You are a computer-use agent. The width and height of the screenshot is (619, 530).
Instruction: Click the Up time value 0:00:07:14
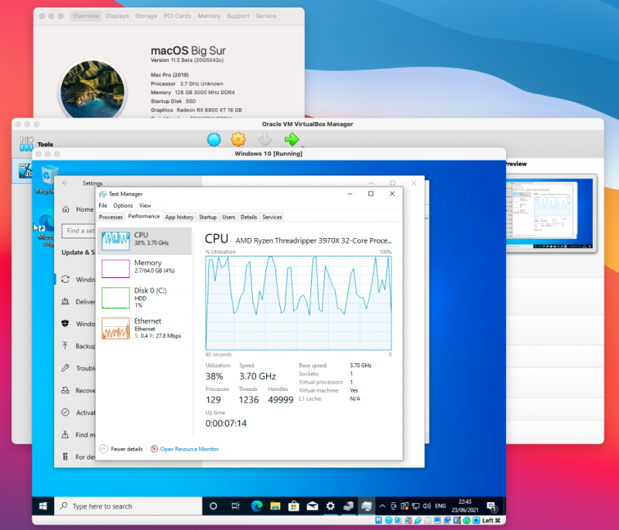pos(226,423)
